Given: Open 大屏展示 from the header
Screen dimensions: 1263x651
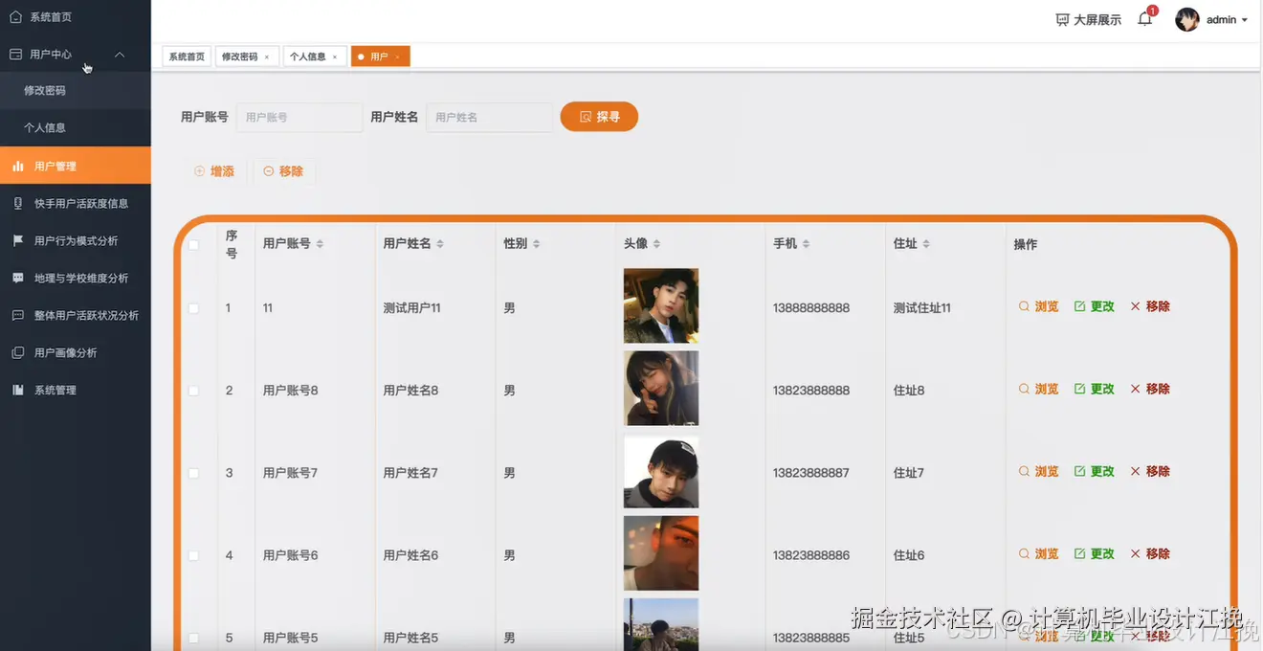Looking at the screenshot, I should (1088, 19).
